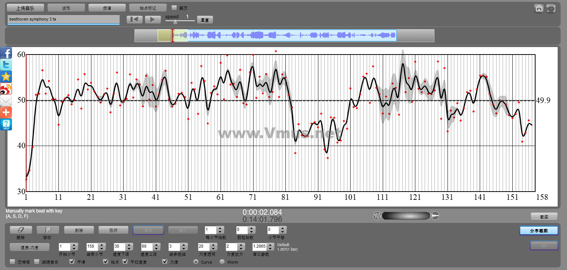This screenshot has height=270, width=567.
Task: Click the 分享截图 share screenshot button
Action: [x=539, y=231]
